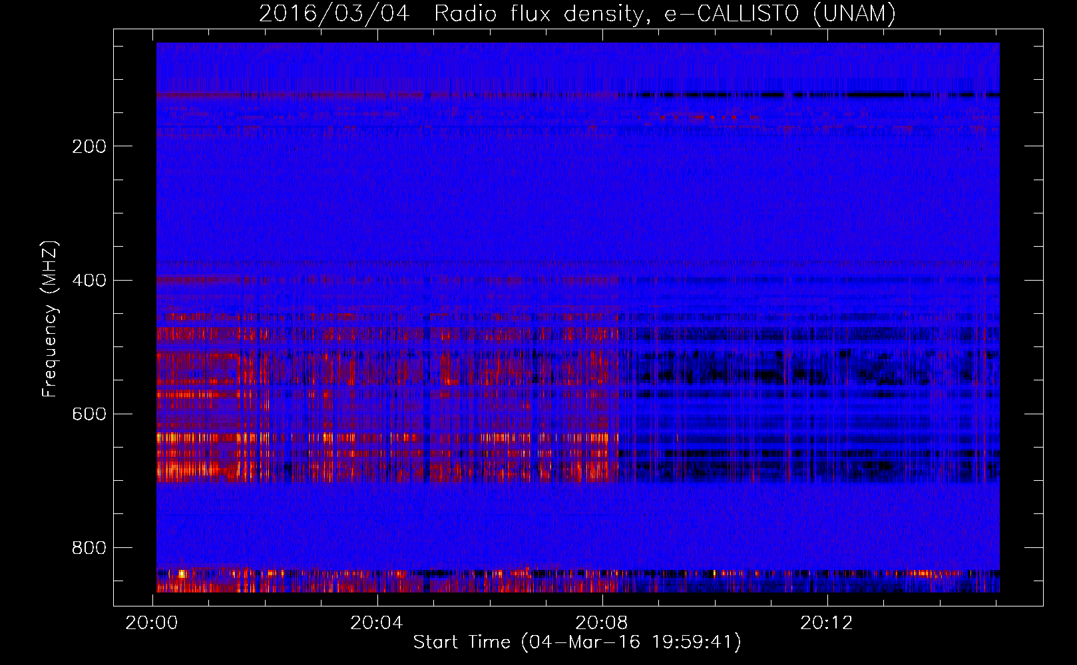Click the "400" frequency tick label
1077x665 pixels.
click(89, 281)
